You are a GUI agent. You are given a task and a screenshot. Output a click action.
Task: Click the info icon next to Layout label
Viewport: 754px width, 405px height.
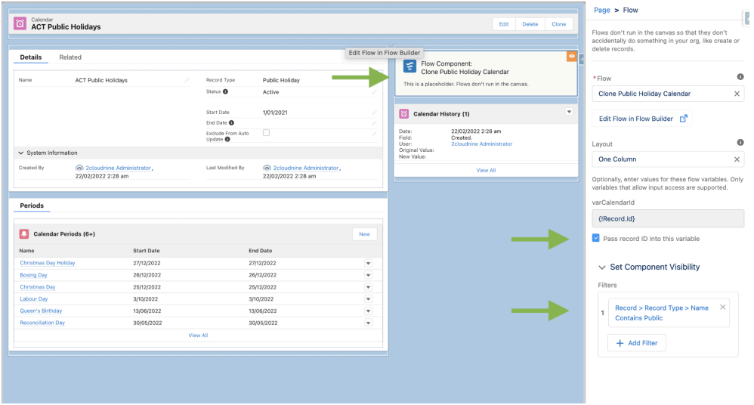(740, 142)
